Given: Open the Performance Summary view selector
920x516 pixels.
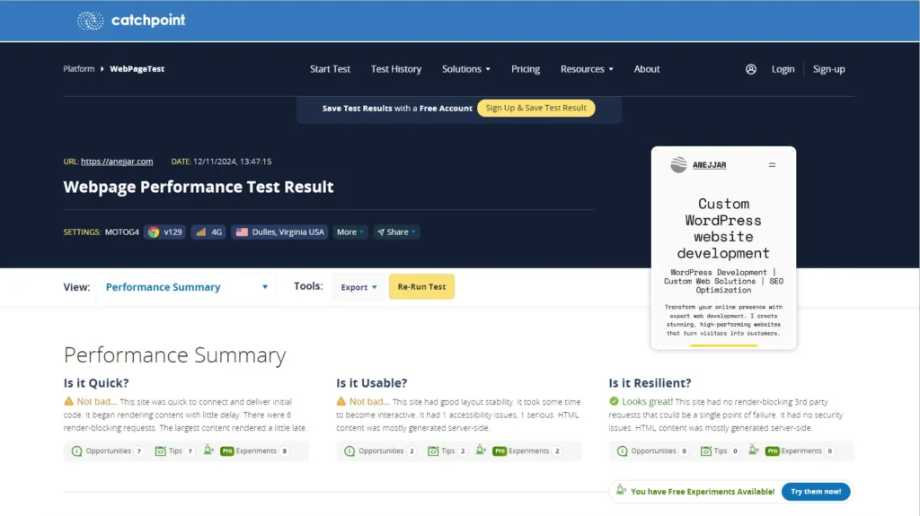Looking at the screenshot, I should [186, 287].
